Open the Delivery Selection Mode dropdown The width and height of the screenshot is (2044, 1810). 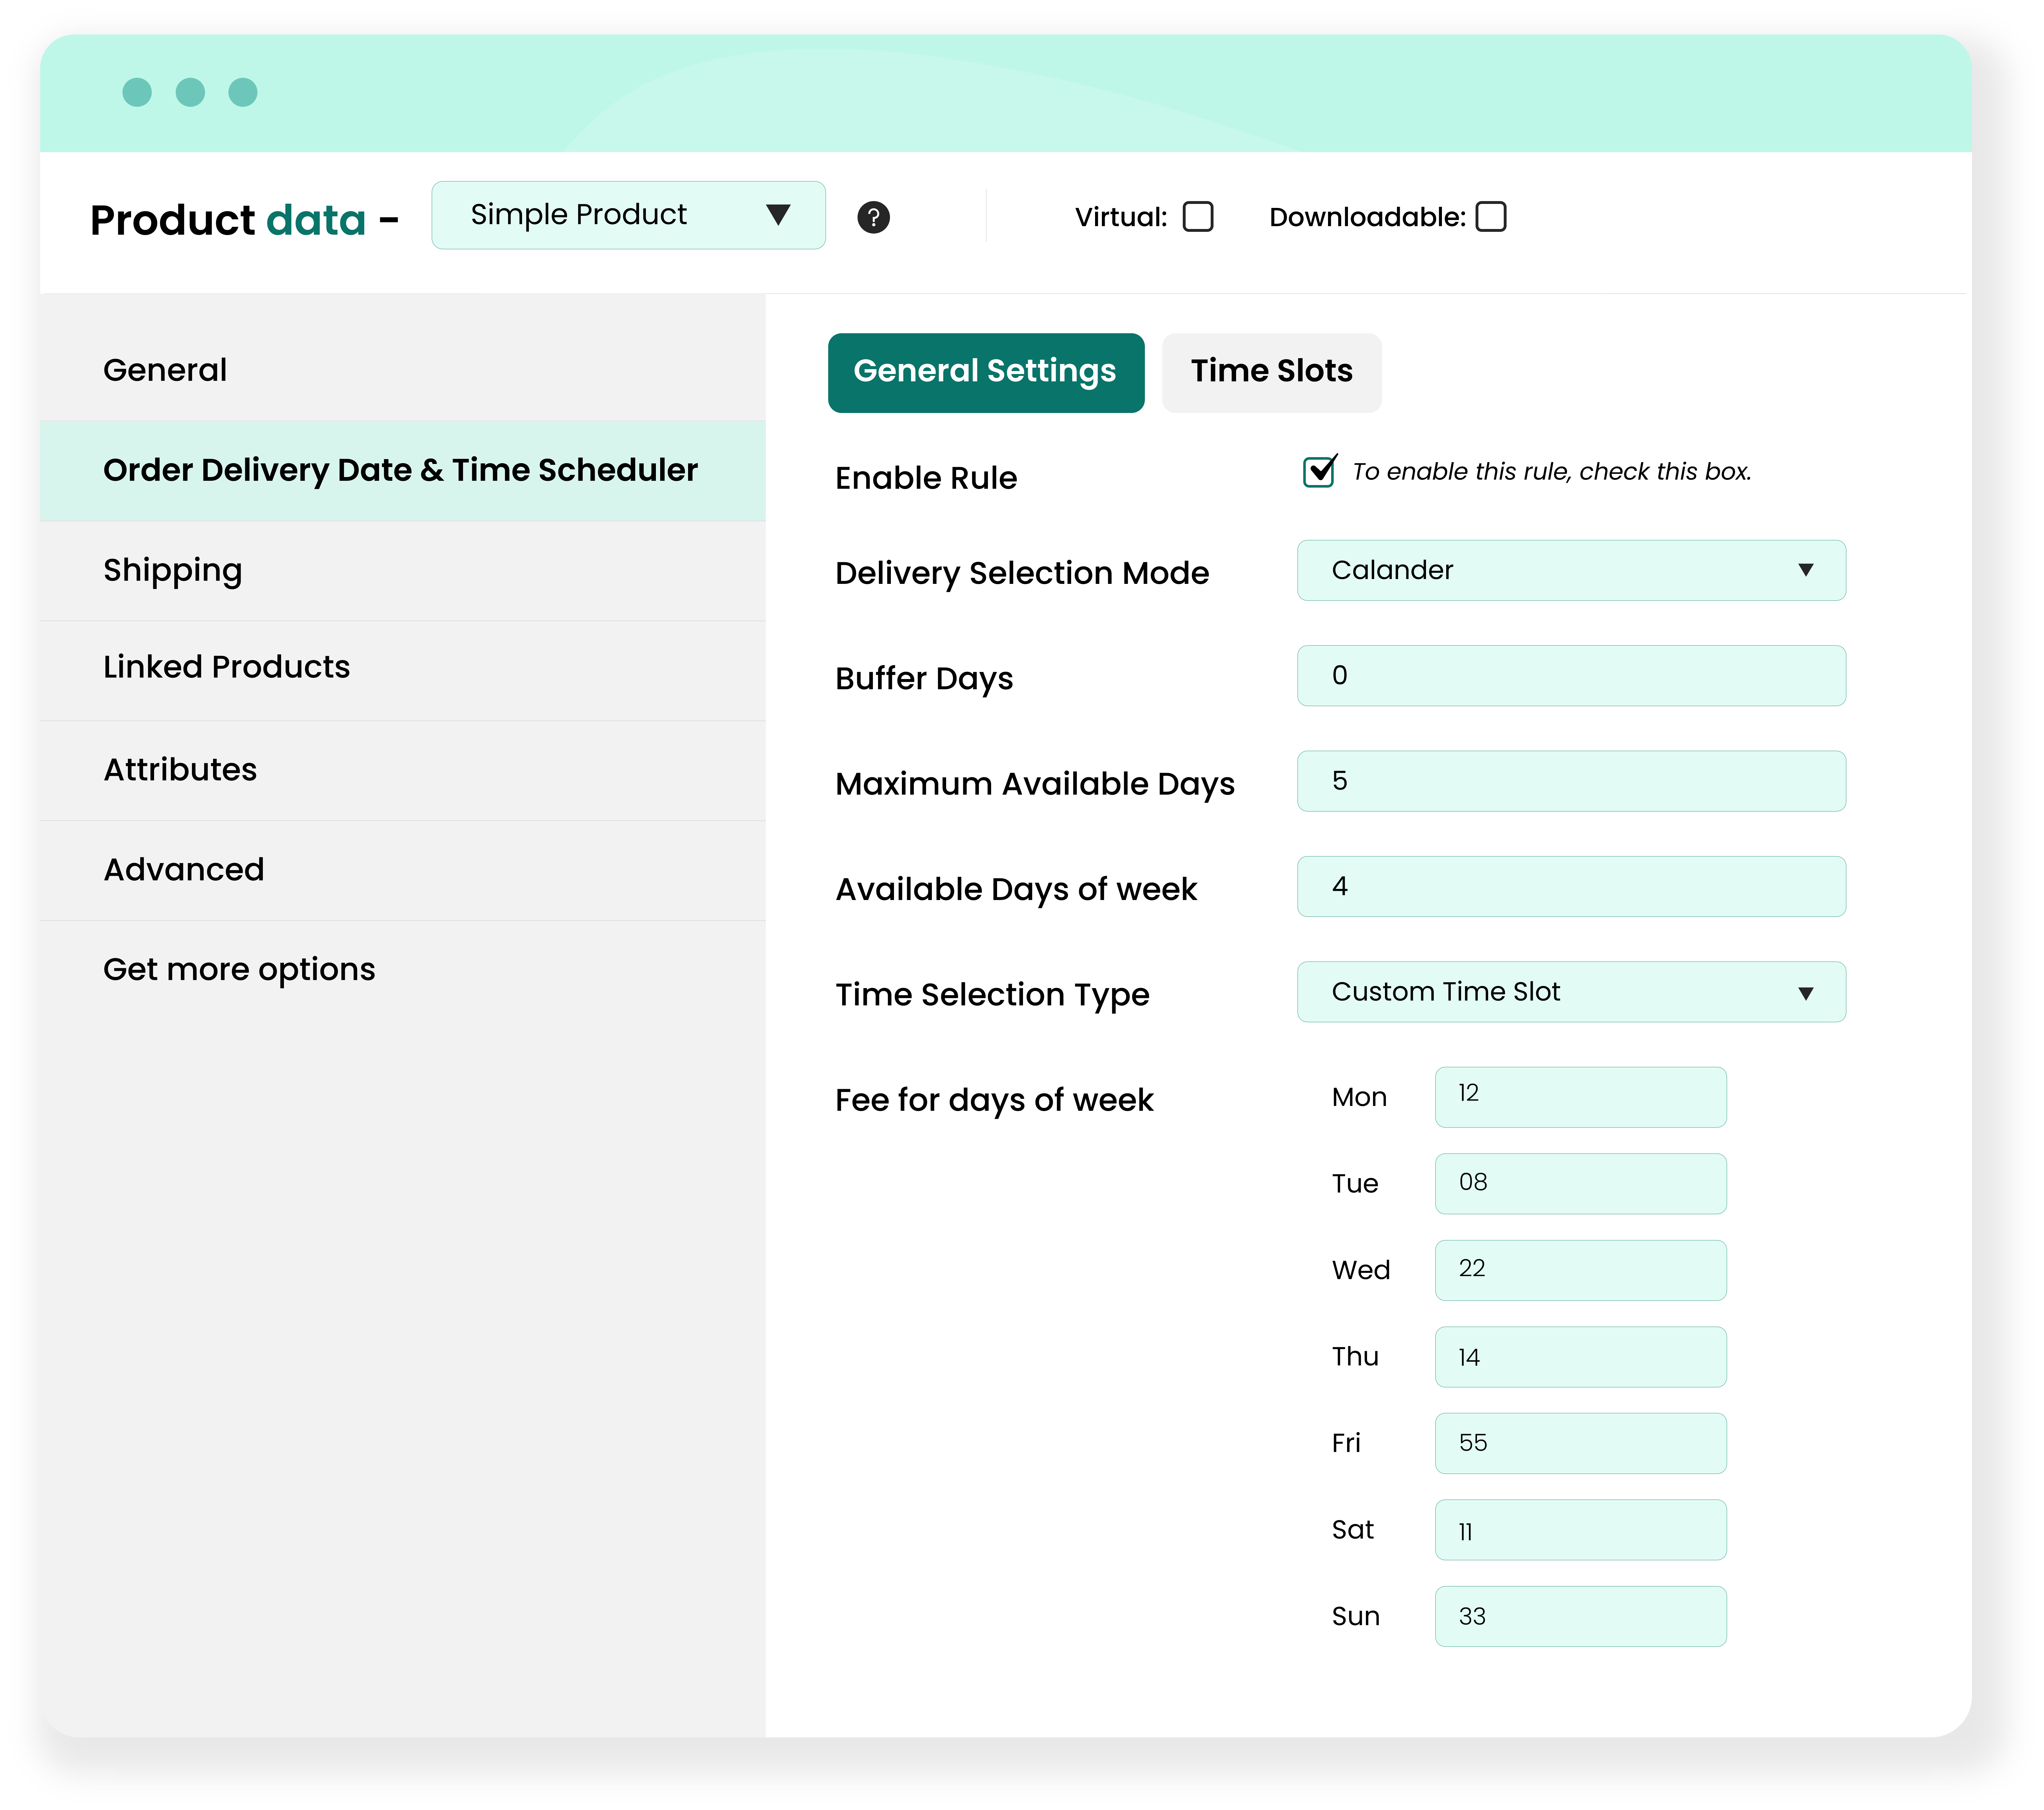point(1570,570)
